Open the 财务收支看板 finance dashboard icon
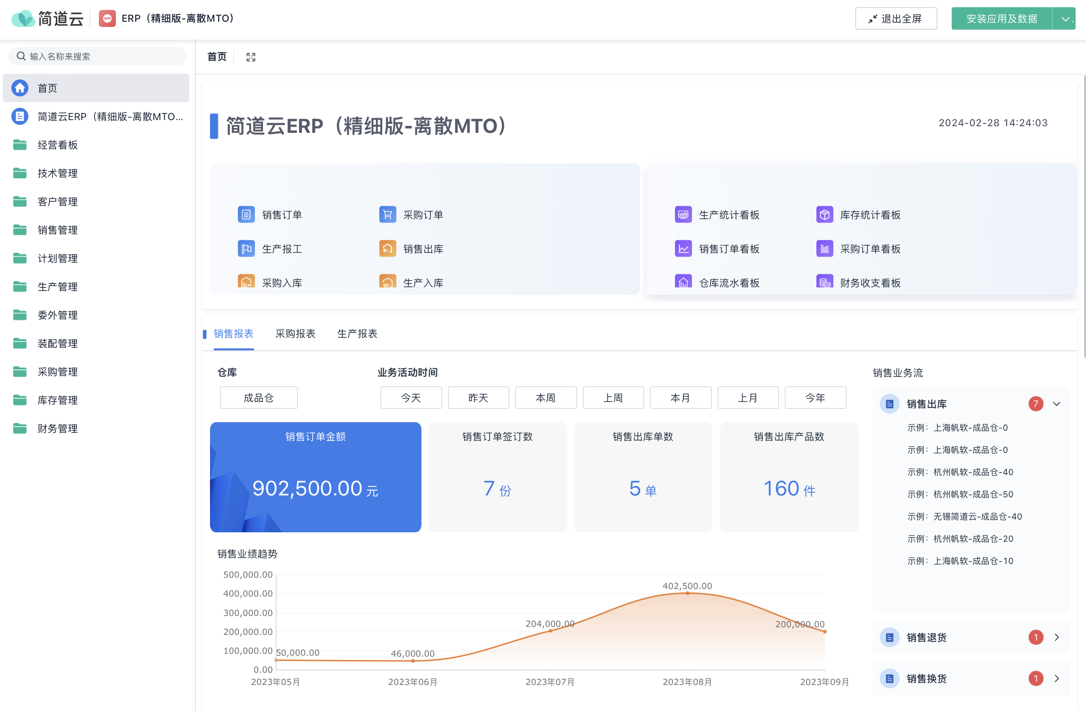The height and width of the screenshot is (711, 1086). pos(824,282)
